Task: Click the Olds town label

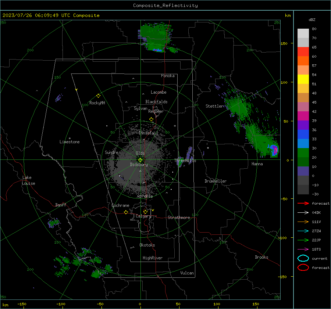Action: pyautogui.click(x=140, y=153)
